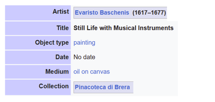Screen dimensions: 215x102
Task: Open the oil on canvas medium link
Action: pyautogui.click(x=92, y=72)
